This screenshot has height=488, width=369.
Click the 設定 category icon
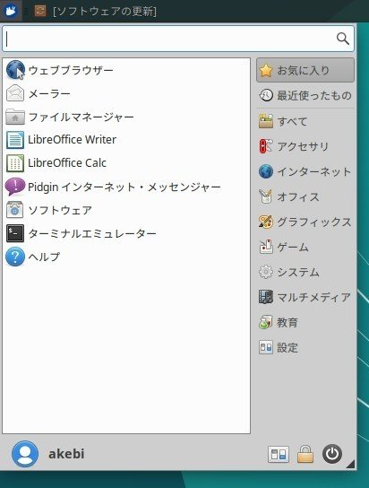click(x=266, y=348)
